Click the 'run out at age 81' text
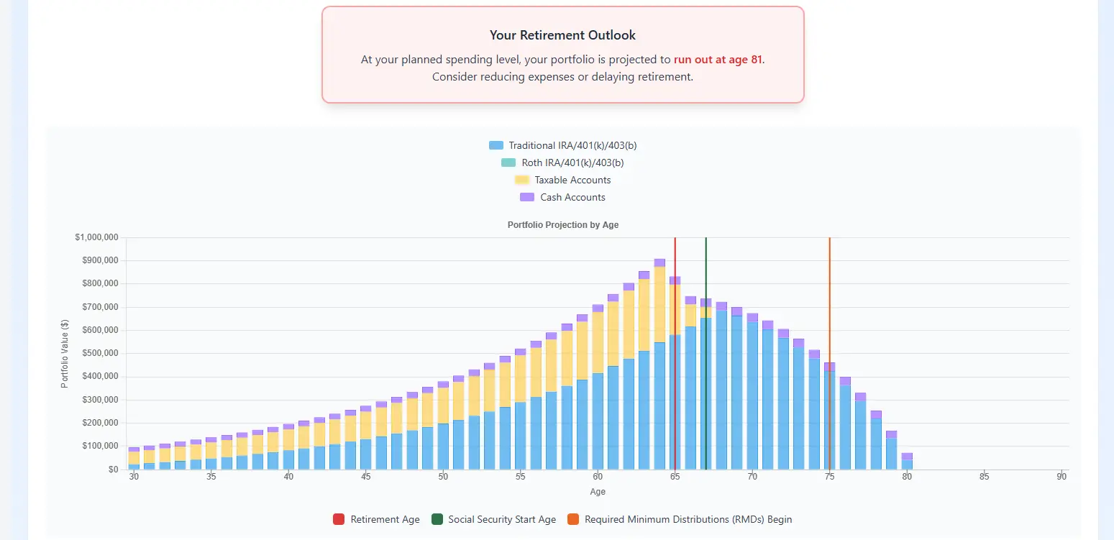Screen dimensions: 1114x540 [718, 60]
